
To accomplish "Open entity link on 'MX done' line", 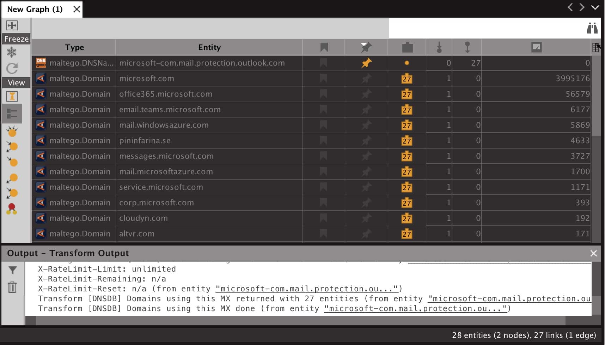I will pos(415,309).
